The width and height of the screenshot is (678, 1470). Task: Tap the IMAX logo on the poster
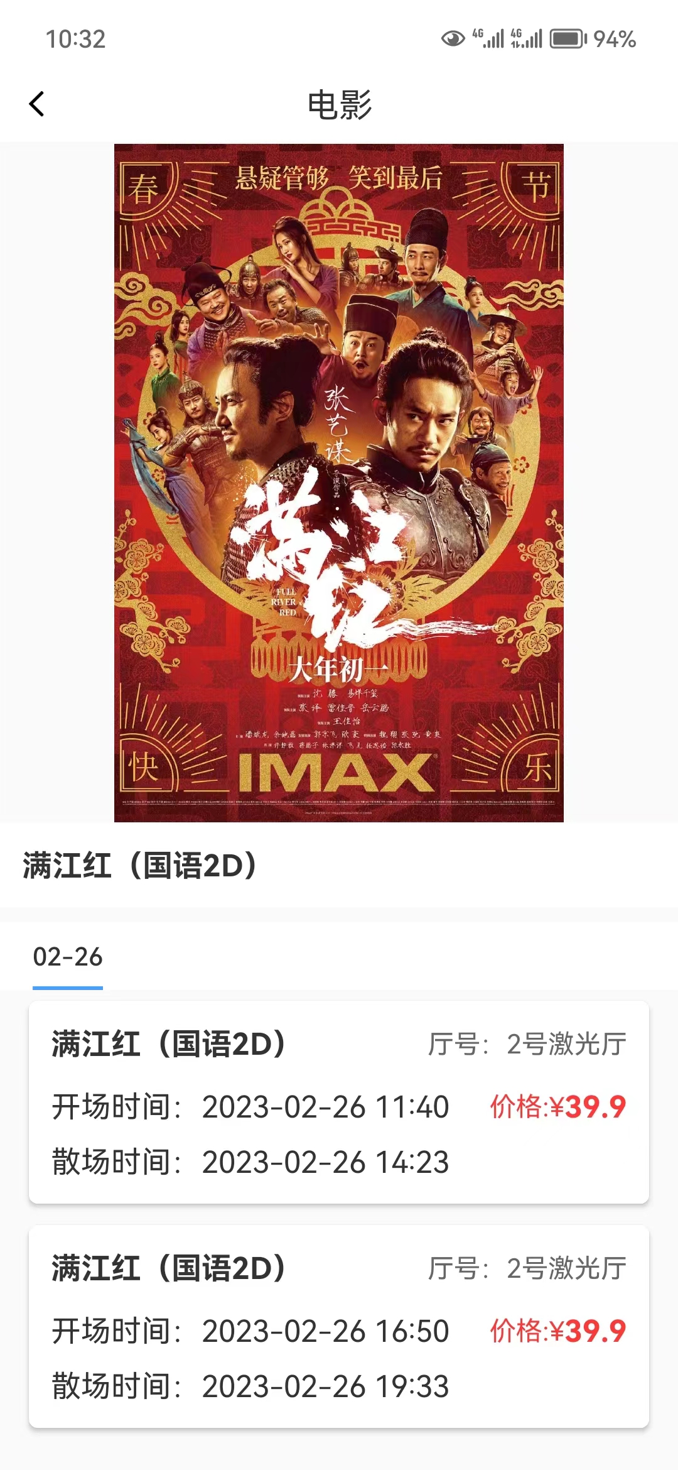click(336, 773)
